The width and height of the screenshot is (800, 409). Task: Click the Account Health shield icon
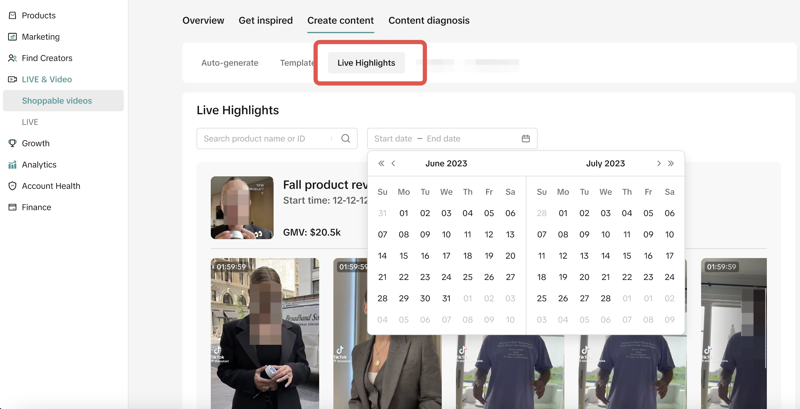[x=12, y=186]
